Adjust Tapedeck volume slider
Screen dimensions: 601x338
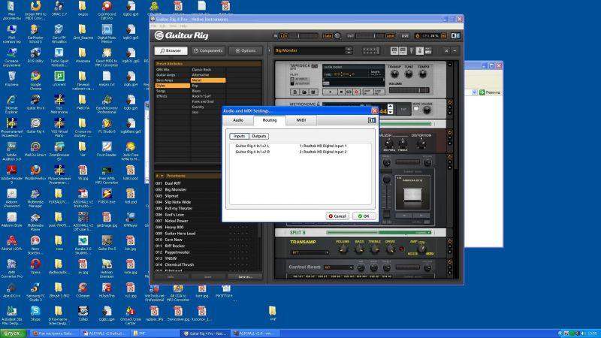[x=409, y=90]
